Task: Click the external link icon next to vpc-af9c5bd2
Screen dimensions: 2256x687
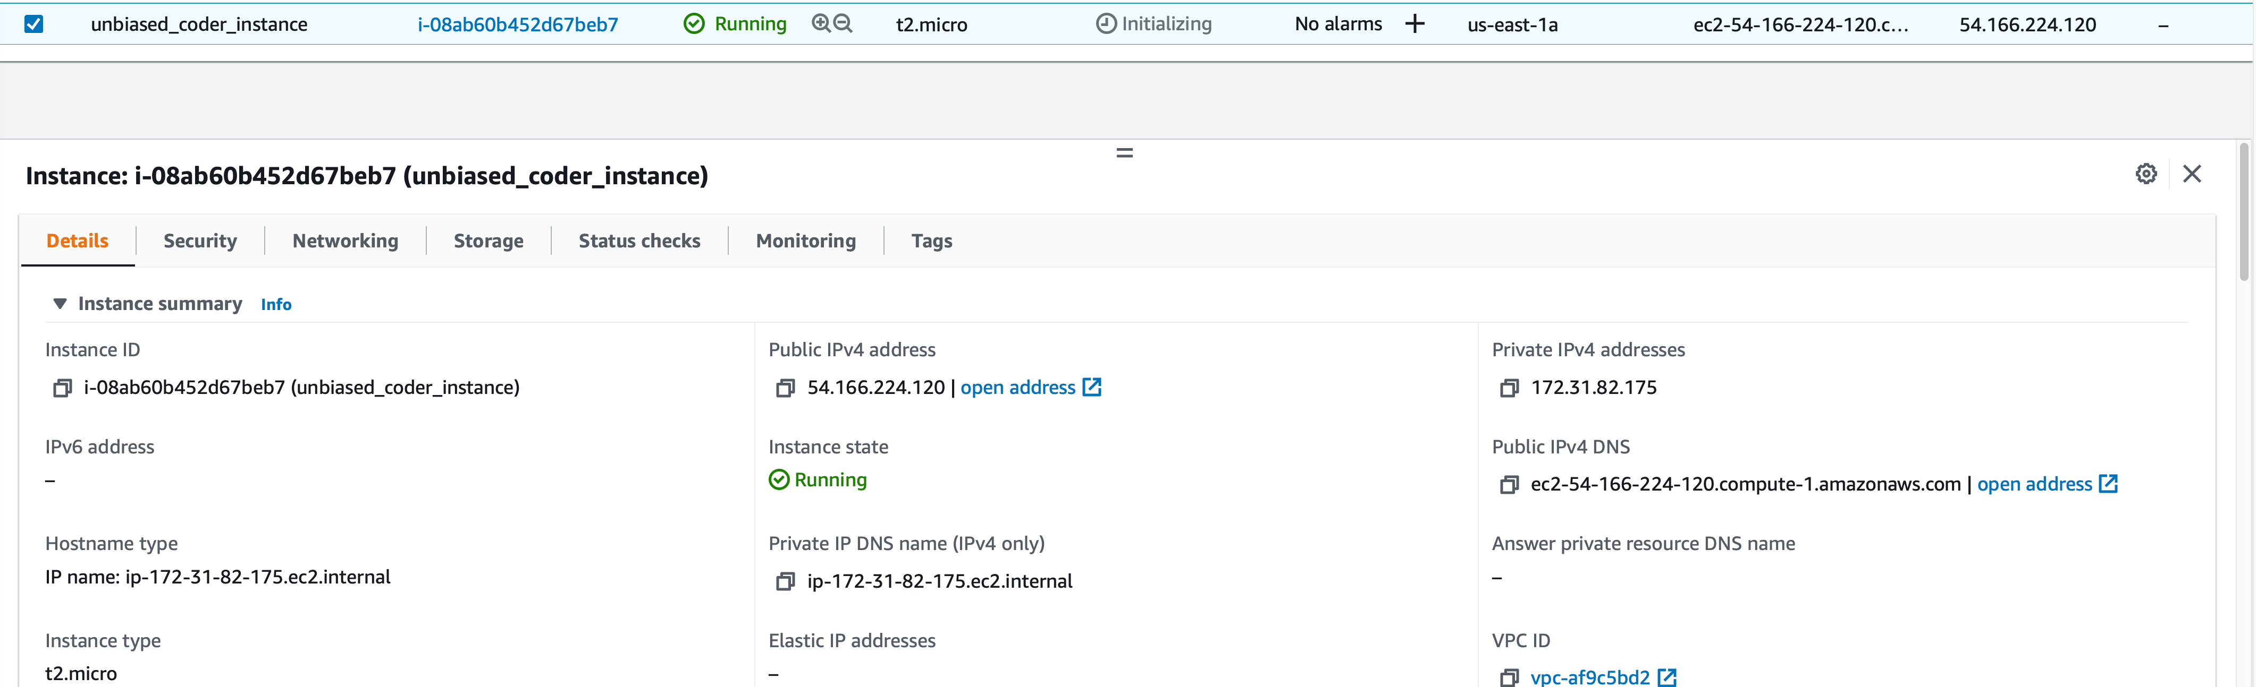Action: [x=1666, y=677]
